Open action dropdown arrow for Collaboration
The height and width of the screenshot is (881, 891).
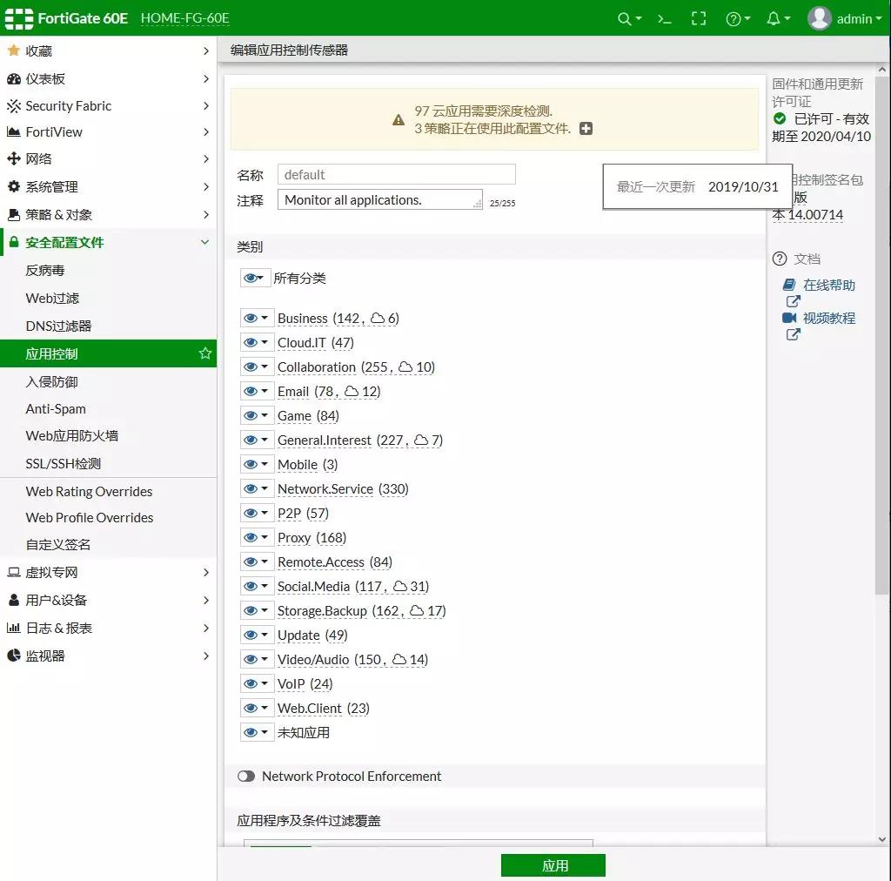pyautogui.click(x=265, y=367)
